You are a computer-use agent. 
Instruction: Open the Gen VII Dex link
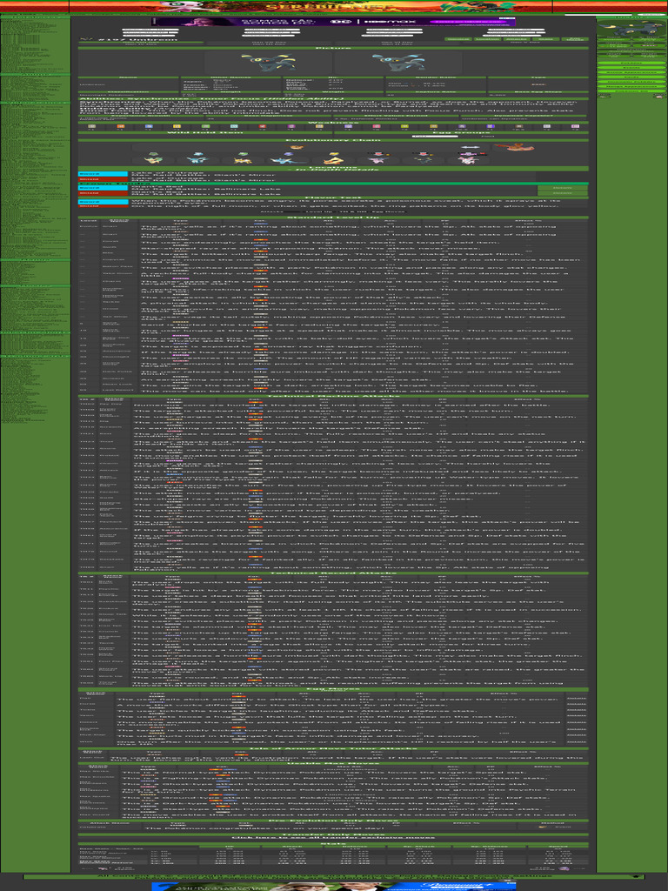268,43
